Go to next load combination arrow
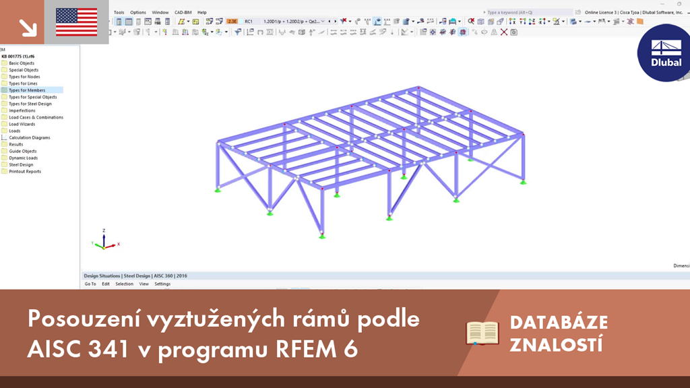Viewport: 690px width, 388px height. [336, 21]
